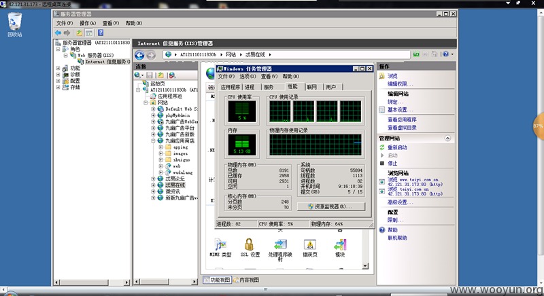Click the 资源监视器(R)... button
Viewport: 544px width, 296px height.
(x=331, y=206)
